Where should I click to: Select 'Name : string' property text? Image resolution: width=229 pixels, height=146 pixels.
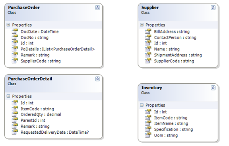point(167,49)
